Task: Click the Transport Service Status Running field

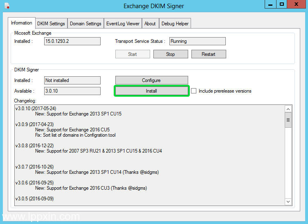Action: pyautogui.click(x=198, y=41)
